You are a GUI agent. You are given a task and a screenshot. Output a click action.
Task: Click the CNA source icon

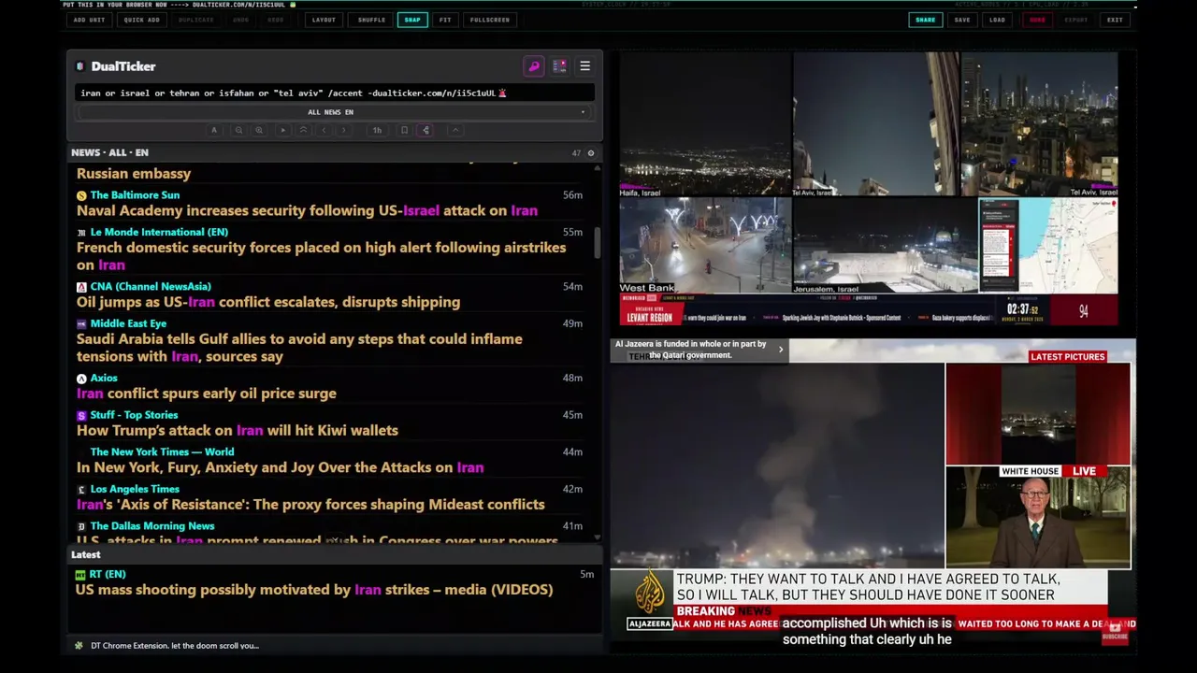tap(81, 287)
